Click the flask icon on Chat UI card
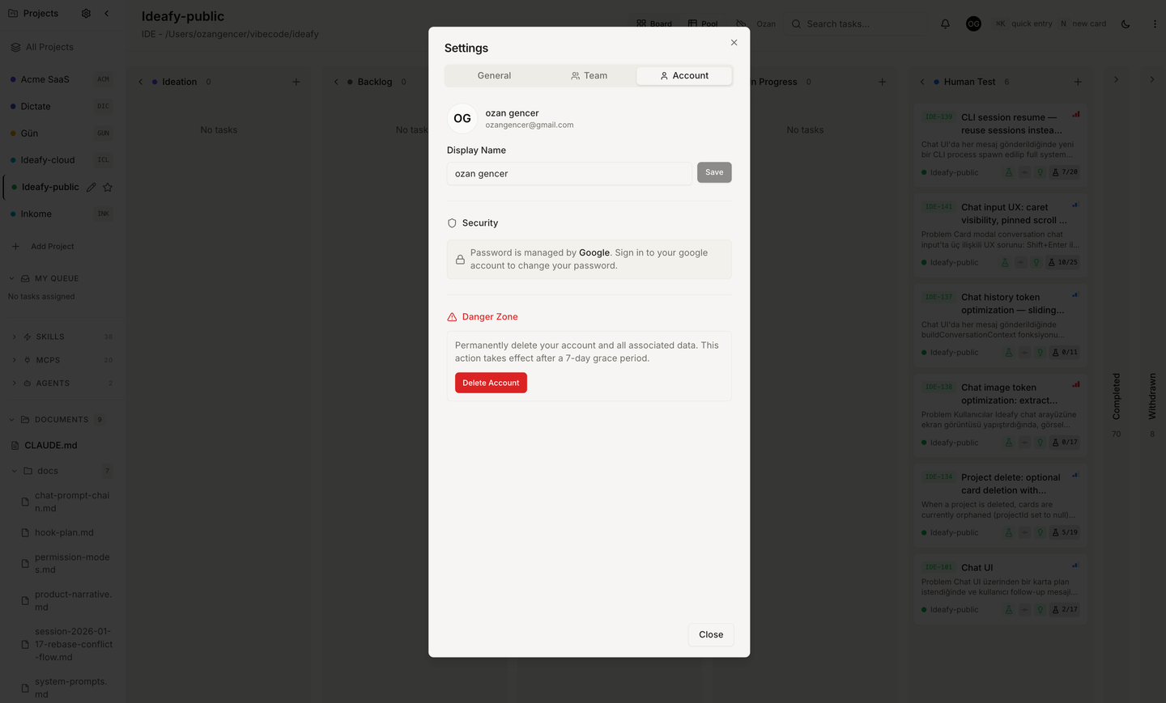This screenshot has width=1166, height=703. (x=1009, y=610)
